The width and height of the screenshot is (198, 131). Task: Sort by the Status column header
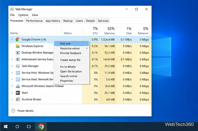point(72,31)
